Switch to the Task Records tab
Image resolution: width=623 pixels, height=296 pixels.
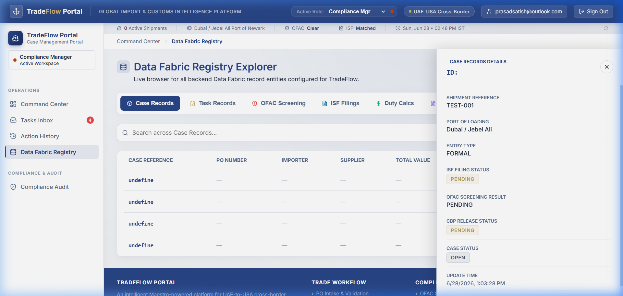click(x=213, y=103)
